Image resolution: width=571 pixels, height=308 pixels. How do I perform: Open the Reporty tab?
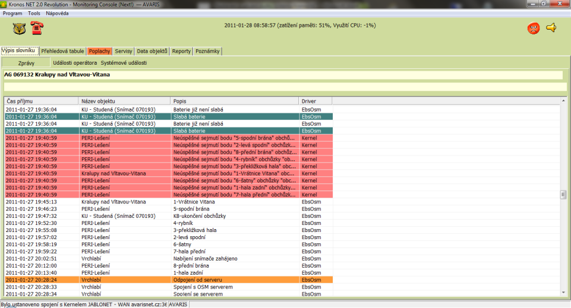(181, 51)
